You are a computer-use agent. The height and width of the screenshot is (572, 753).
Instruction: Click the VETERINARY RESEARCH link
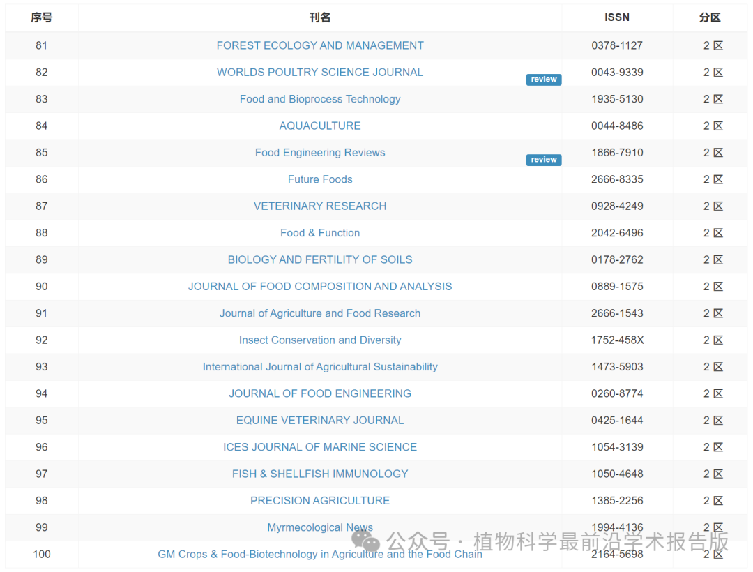click(x=320, y=206)
